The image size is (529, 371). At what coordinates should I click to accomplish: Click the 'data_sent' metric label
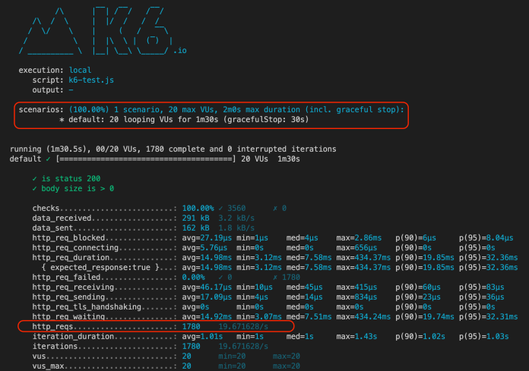click(52, 228)
